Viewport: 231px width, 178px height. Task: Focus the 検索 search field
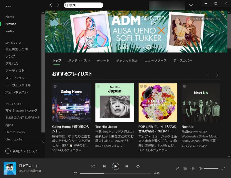click(83, 5)
